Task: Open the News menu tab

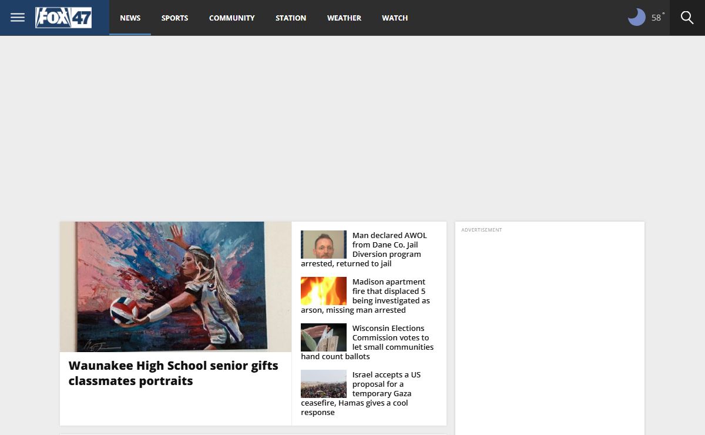Action: point(130,18)
